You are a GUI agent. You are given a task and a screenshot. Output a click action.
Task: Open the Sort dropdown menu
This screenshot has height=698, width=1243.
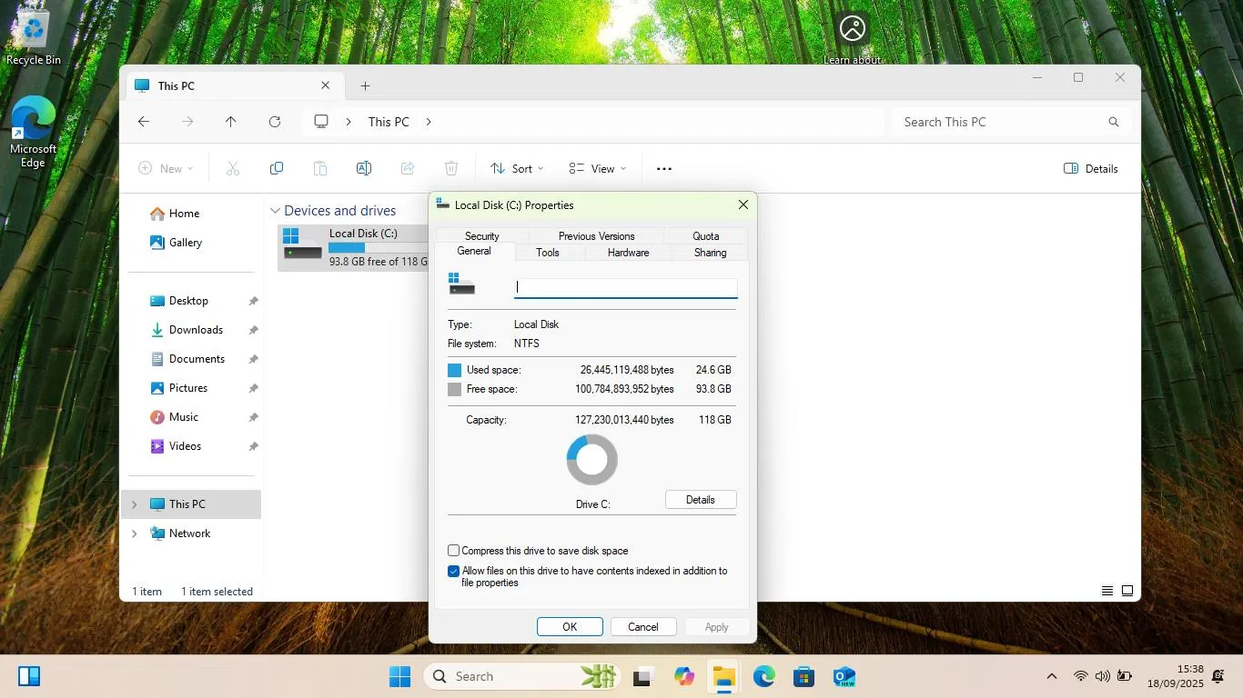point(517,168)
